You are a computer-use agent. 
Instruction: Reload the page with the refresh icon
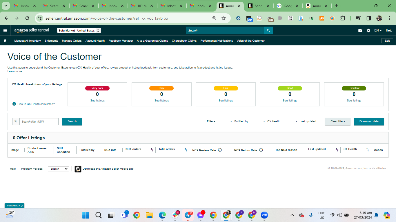point(27,18)
